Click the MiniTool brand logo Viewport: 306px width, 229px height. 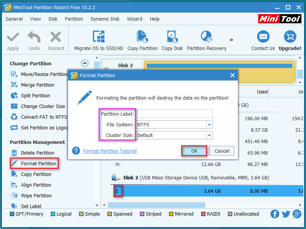click(280, 19)
